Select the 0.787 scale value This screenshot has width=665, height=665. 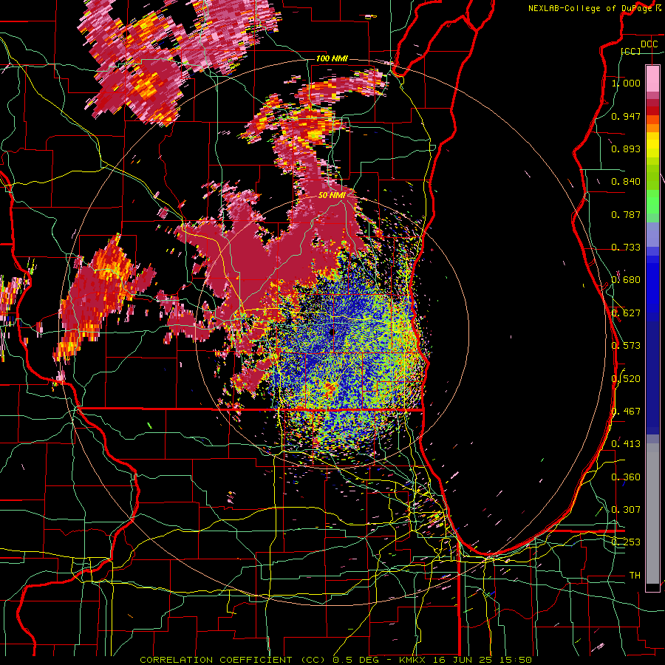(626, 214)
